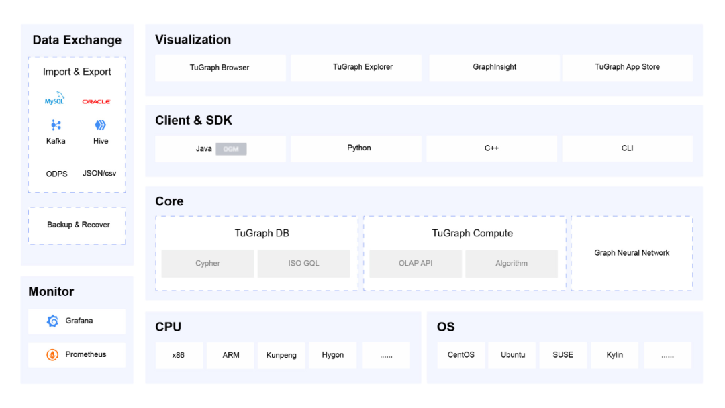Select the Hive icon

[100, 125]
